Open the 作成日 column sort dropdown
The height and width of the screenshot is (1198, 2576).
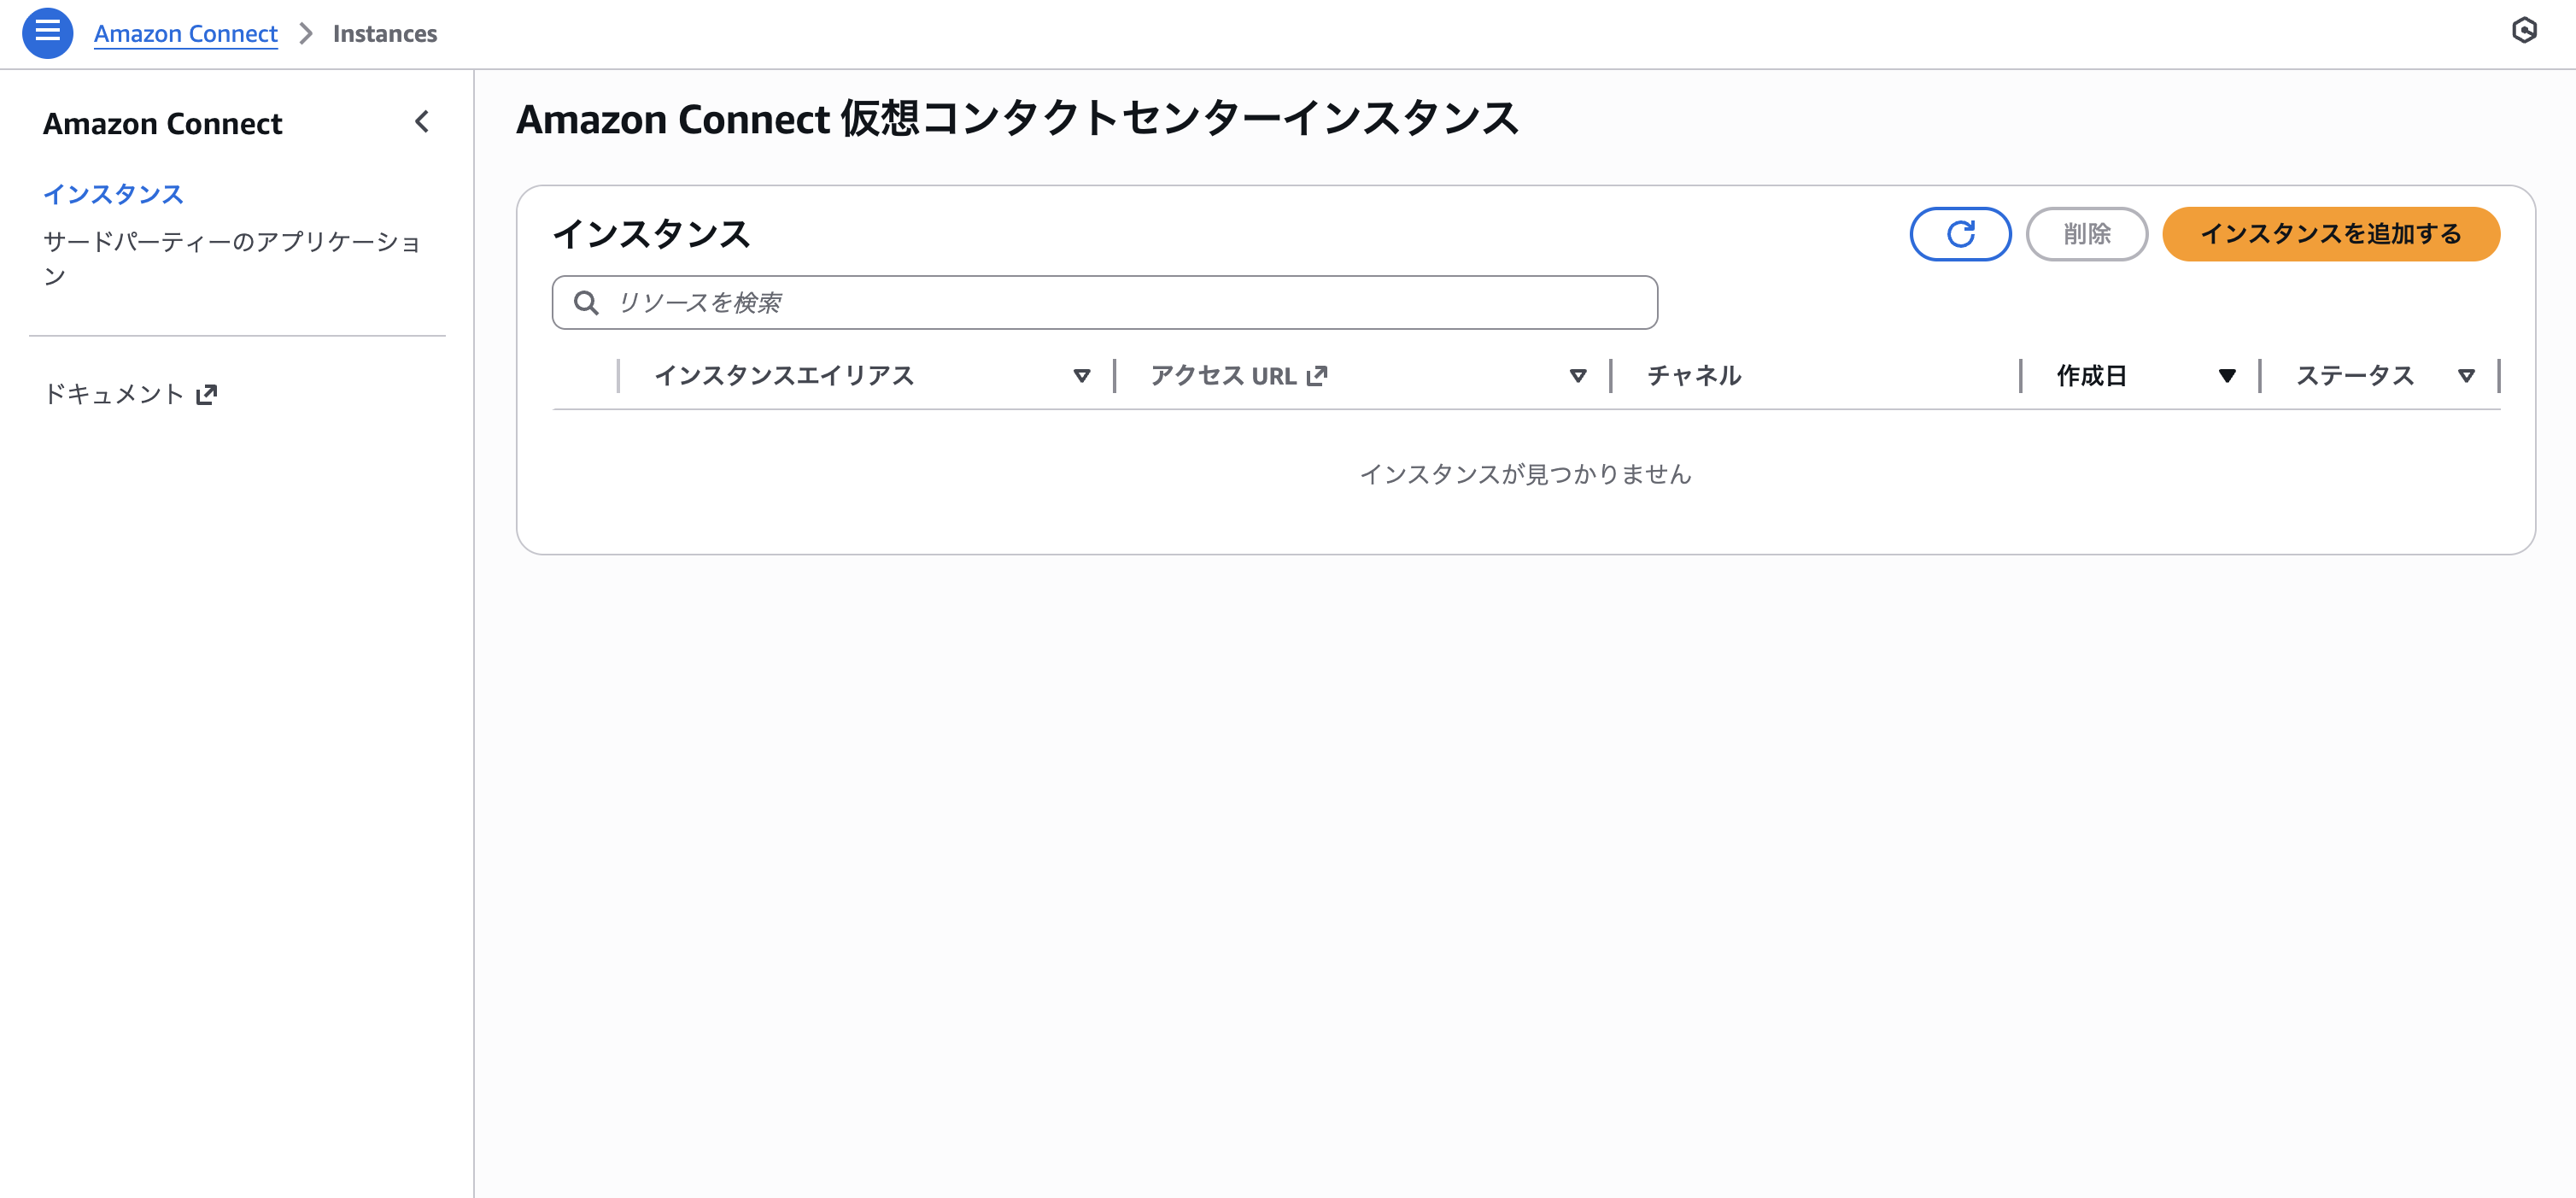coord(2227,375)
